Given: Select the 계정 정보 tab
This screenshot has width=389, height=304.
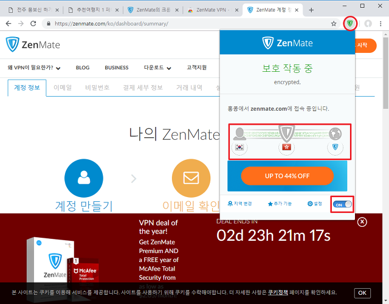Looking at the screenshot, I should pos(27,88).
